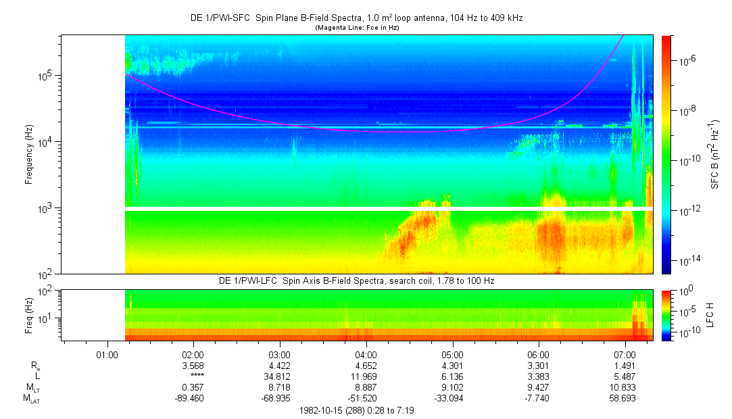Click the 01:00 time axis tick label
The width and height of the screenshot is (732, 419).
[x=107, y=353]
